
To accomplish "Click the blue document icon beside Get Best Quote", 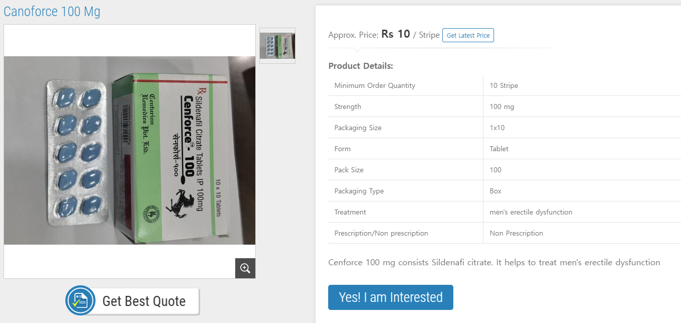I will tap(80, 300).
